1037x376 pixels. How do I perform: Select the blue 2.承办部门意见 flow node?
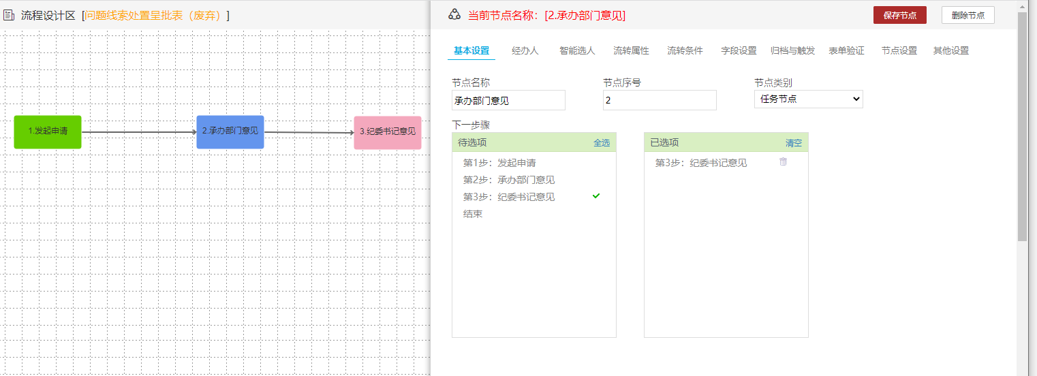pyautogui.click(x=230, y=131)
